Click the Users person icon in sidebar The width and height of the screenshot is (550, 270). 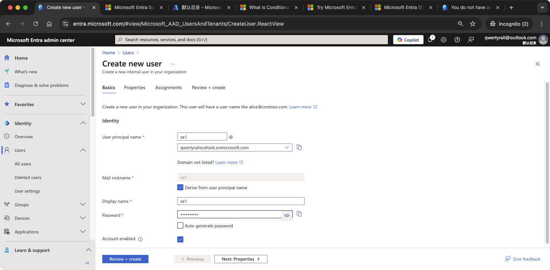7,150
